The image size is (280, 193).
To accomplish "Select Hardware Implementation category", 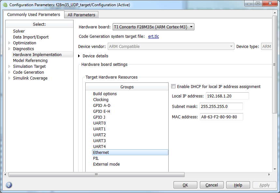I will point(43,54).
